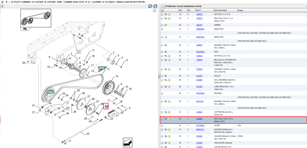
Task: Open part number link 385387
Action: (199, 25)
